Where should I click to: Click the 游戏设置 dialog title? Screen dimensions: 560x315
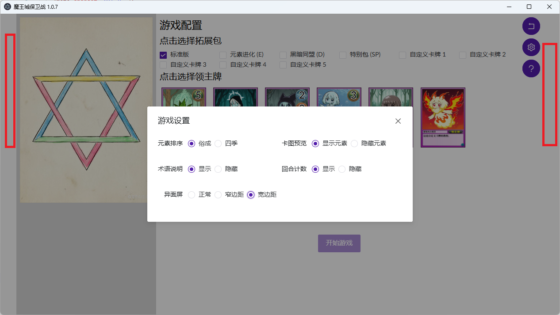[x=174, y=121]
